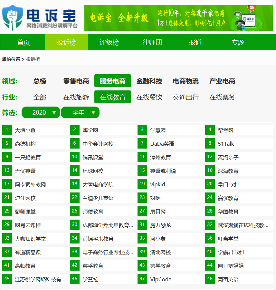Select the 服务电商 field filter
Screen dimensions: 276x290
pyautogui.click(x=113, y=81)
